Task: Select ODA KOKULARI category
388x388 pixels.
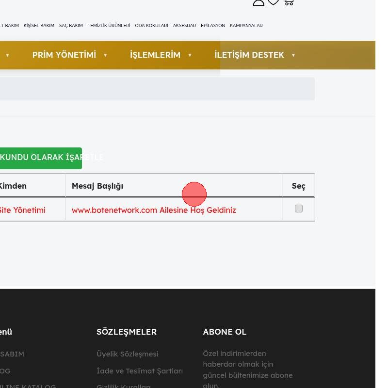Action: tap(151, 26)
